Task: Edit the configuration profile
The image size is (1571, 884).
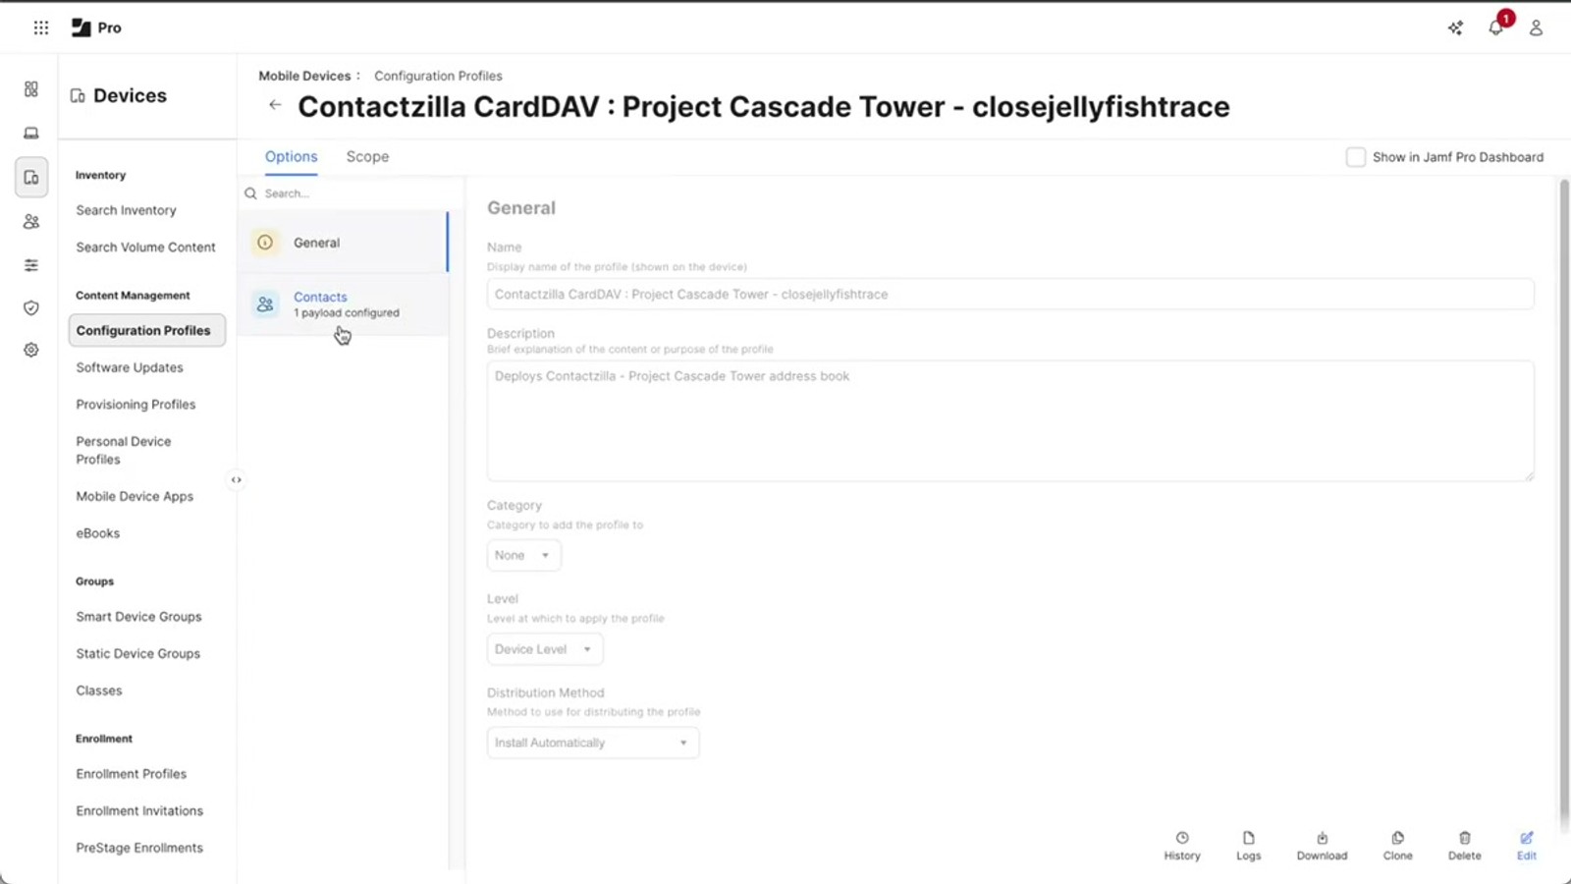Action: click(1527, 846)
